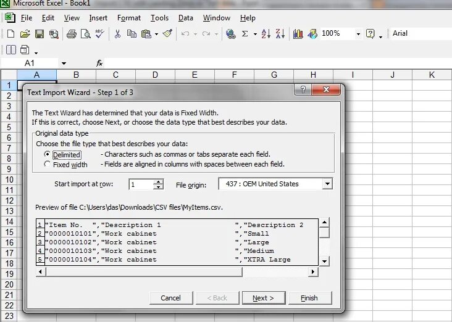Select the Delimited radio button
The height and width of the screenshot is (322, 452).
pos(47,154)
